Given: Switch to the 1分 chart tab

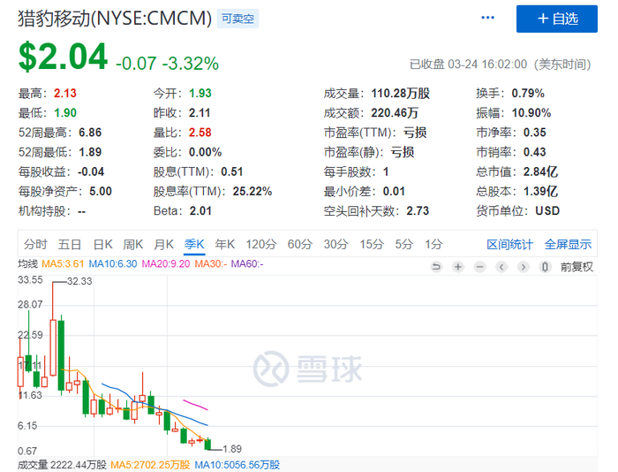Looking at the screenshot, I should (433, 244).
